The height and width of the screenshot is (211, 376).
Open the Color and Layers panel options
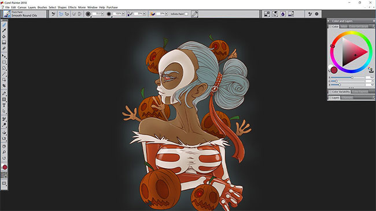point(374,21)
